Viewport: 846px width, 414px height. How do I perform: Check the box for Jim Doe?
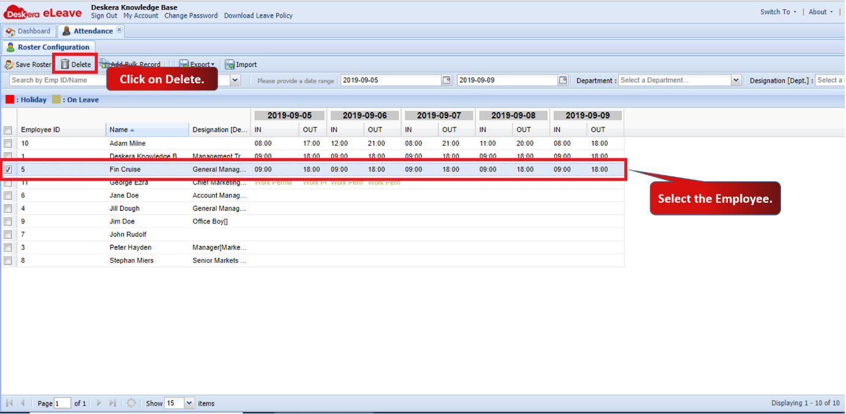coord(8,222)
